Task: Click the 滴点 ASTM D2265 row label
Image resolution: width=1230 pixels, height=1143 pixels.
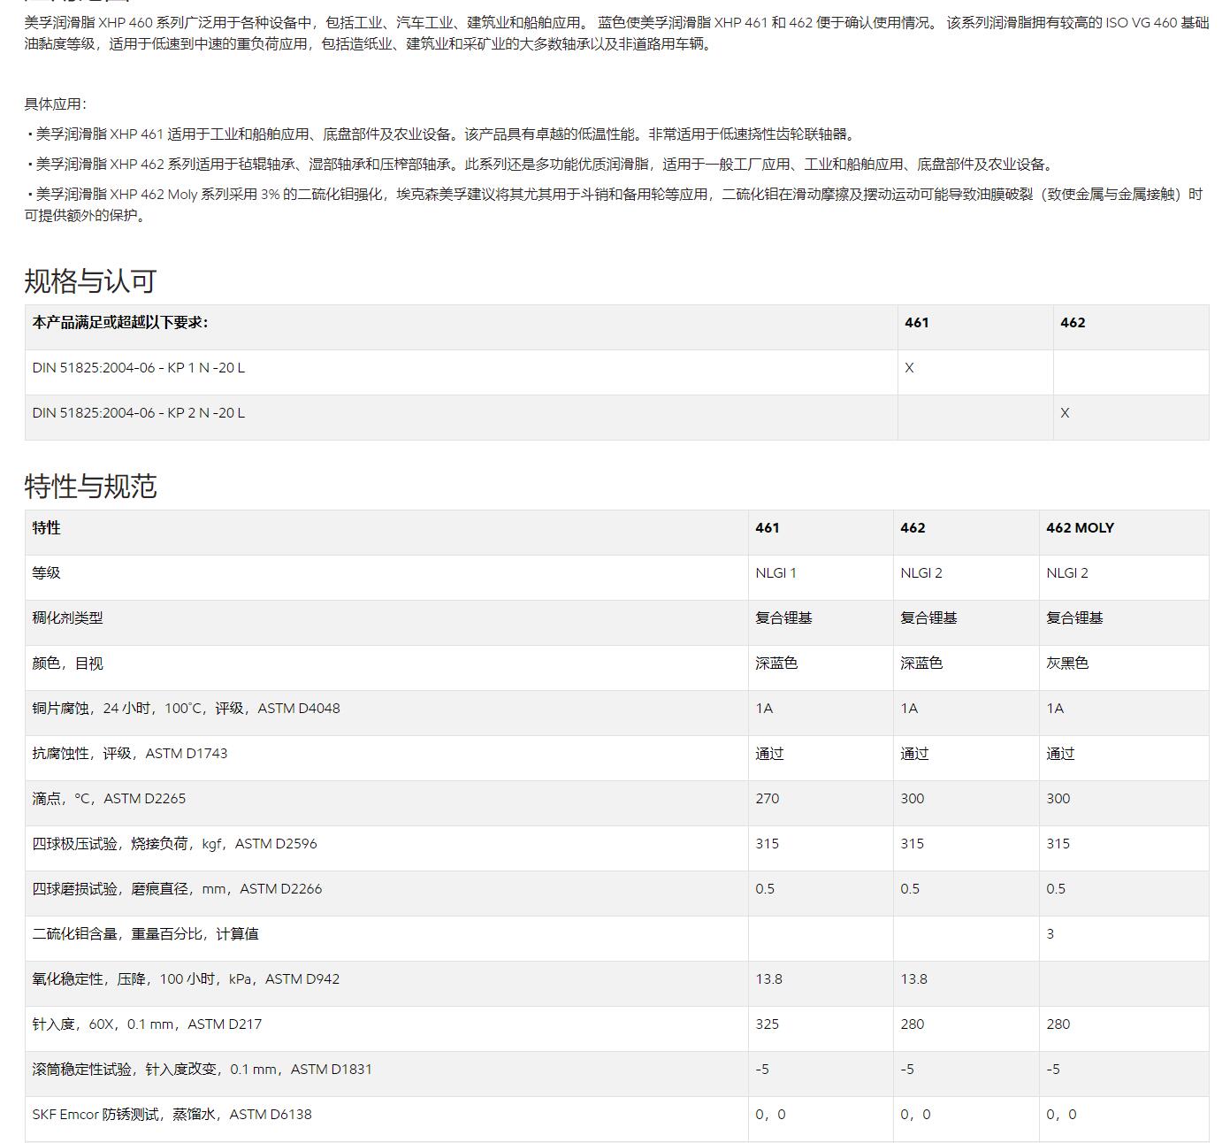Action: (110, 799)
